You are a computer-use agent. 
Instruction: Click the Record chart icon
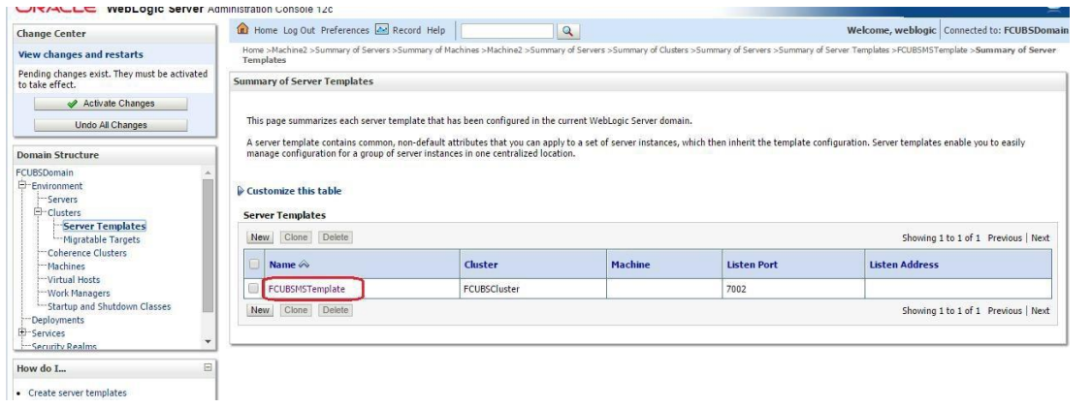pyautogui.click(x=382, y=30)
